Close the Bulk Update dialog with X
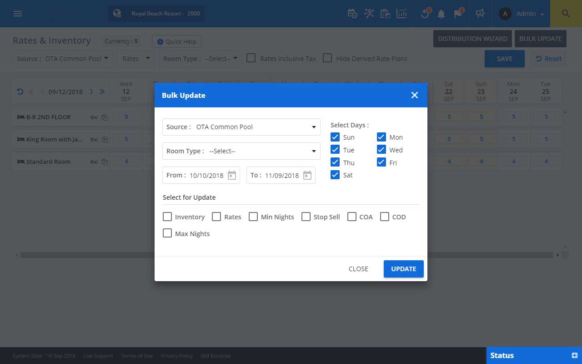 point(414,95)
